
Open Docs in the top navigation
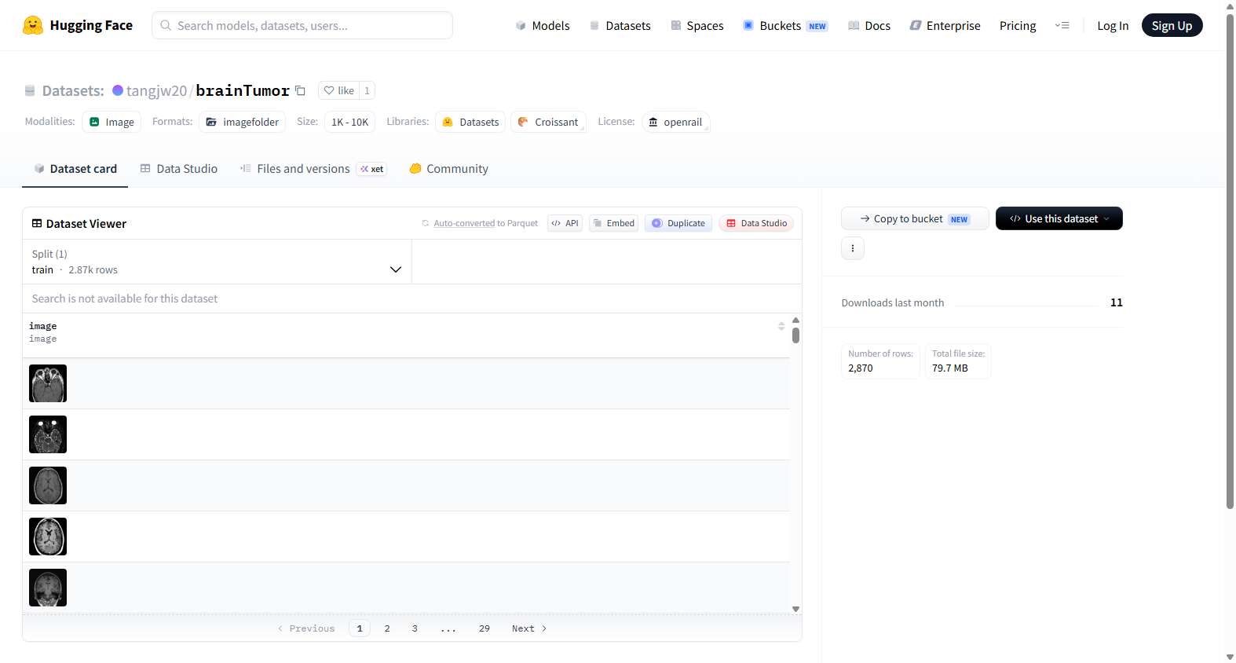[x=869, y=26]
